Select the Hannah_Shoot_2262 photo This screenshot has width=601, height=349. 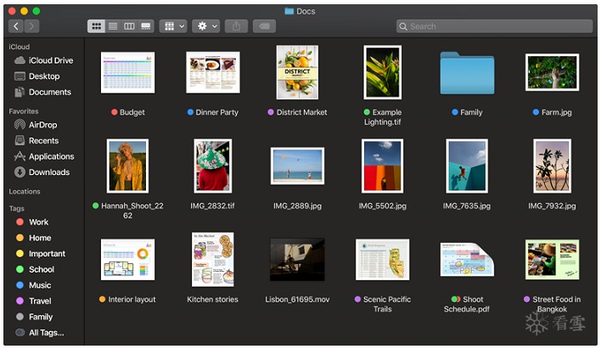coord(127,166)
